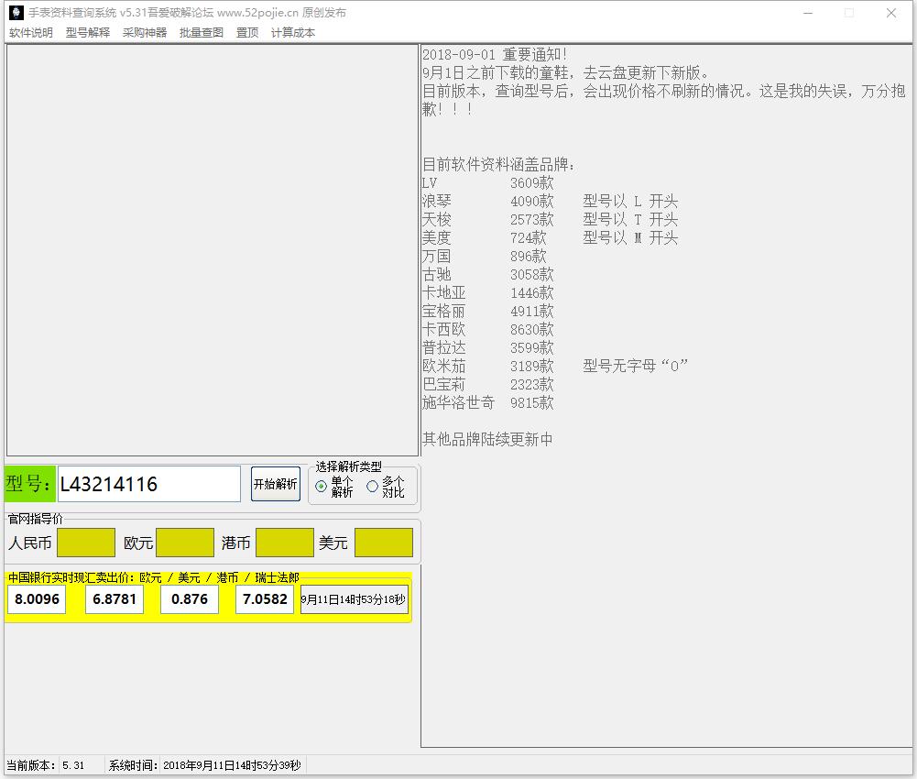
Task: Click the 9月11日14时53分18秒 refresh time button
Action: [354, 599]
